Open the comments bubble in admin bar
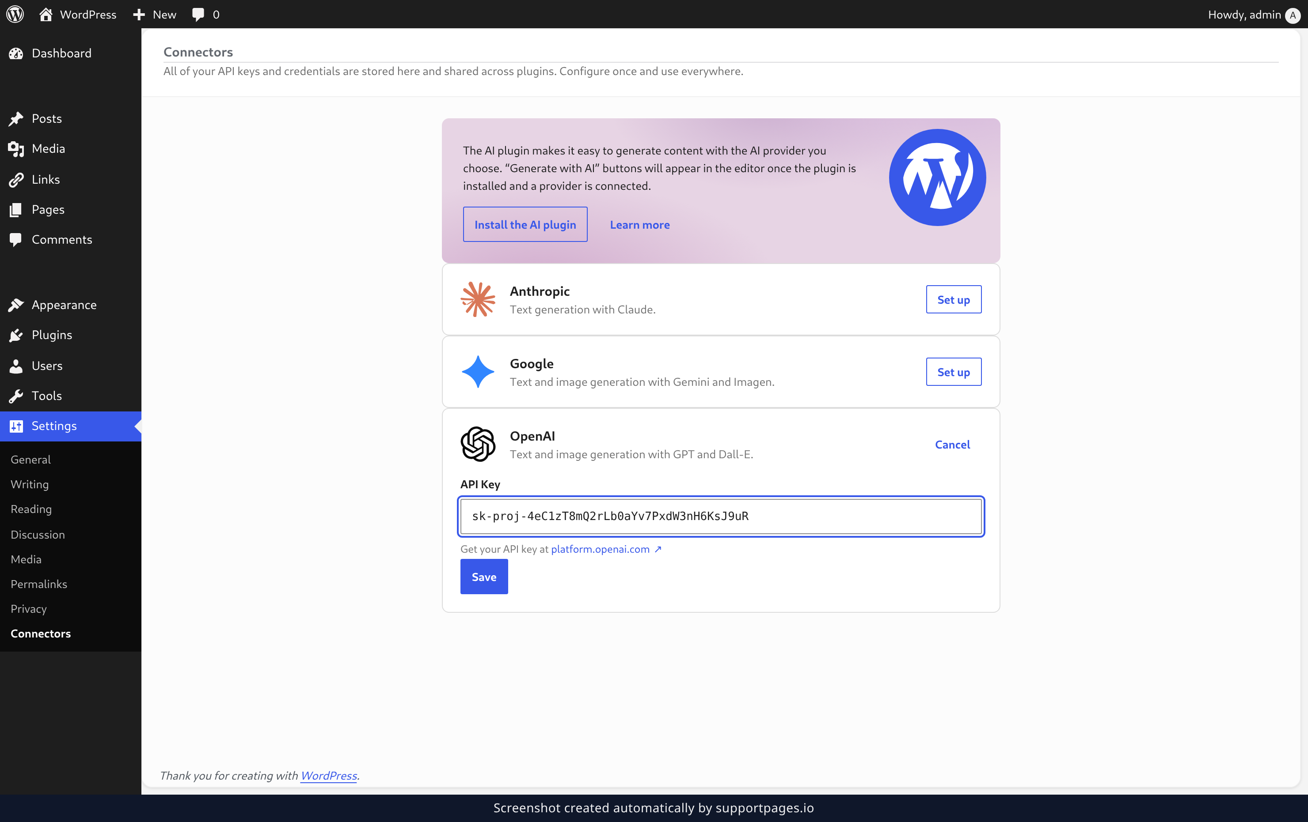 pyautogui.click(x=198, y=15)
